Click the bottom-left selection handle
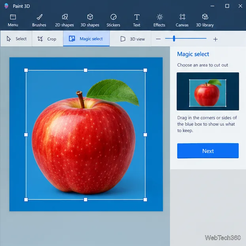The width and height of the screenshot is (246, 246). pos(26,200)
